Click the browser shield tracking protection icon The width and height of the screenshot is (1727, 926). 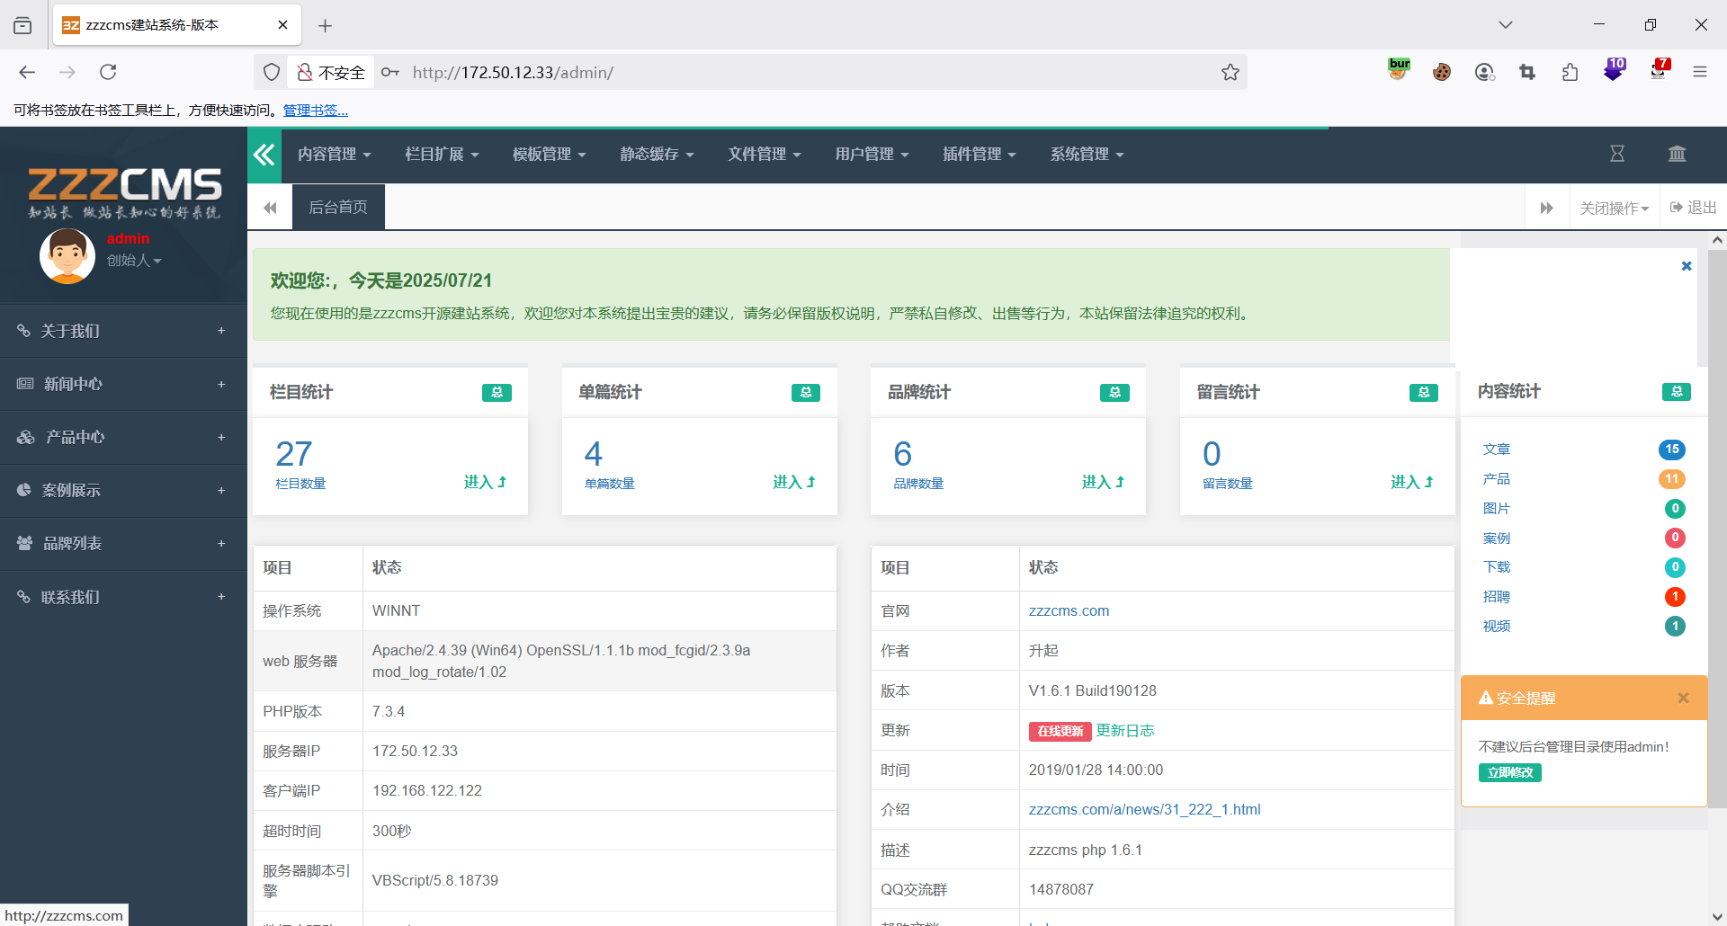click(x=272, y=72)
